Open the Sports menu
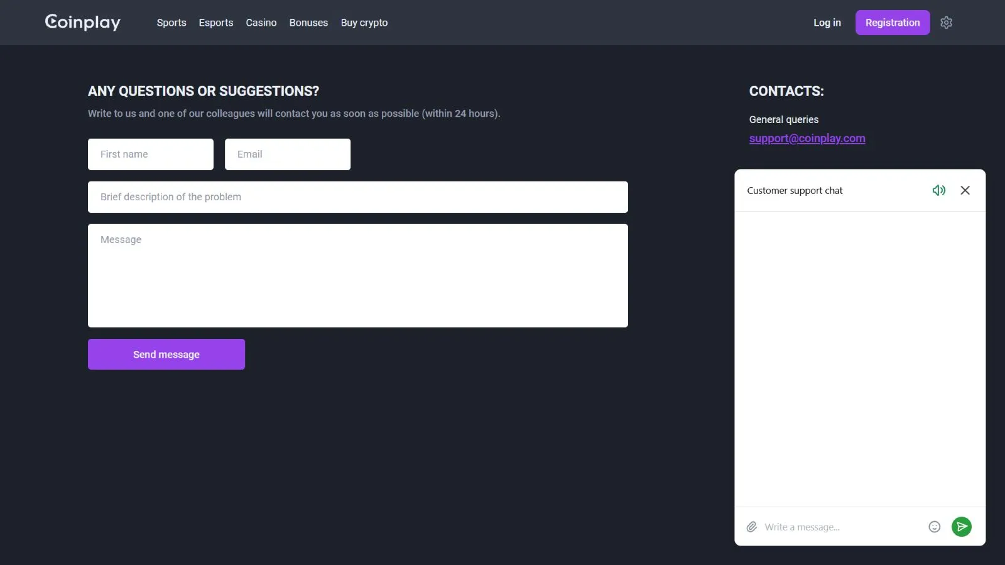The height and width of the screenshot is (565, 1005). 171,23
